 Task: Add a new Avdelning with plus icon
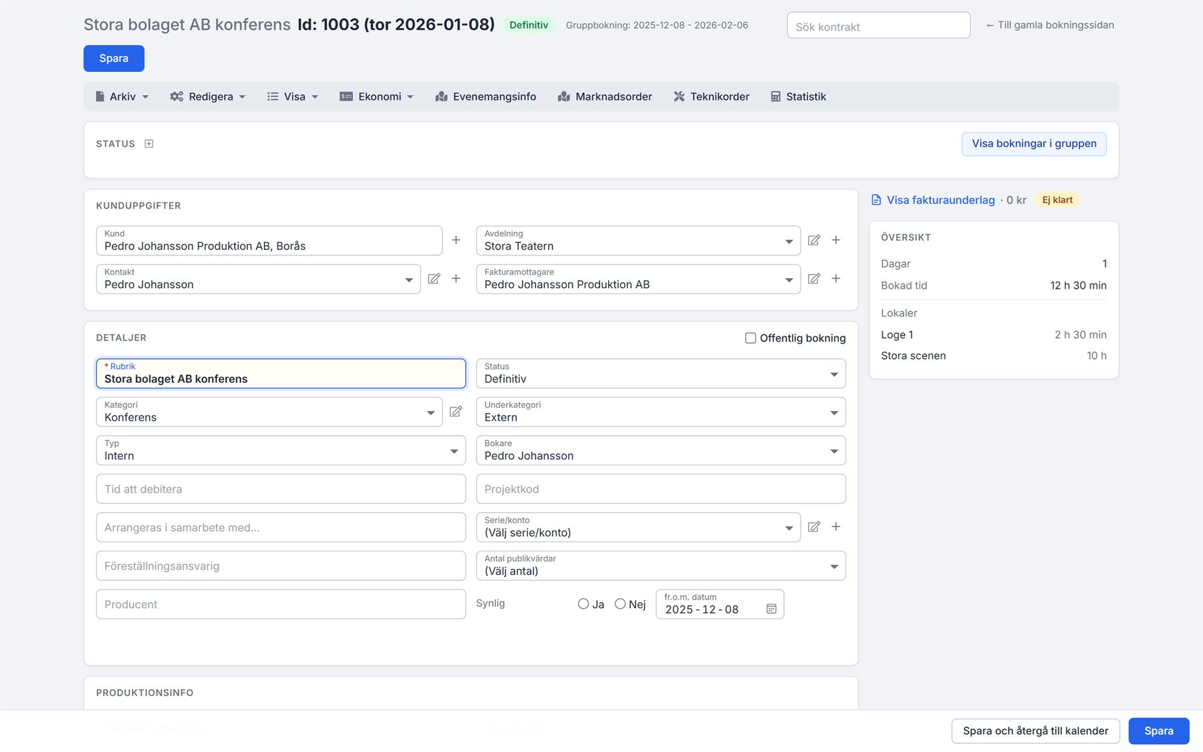pos(836,240)
